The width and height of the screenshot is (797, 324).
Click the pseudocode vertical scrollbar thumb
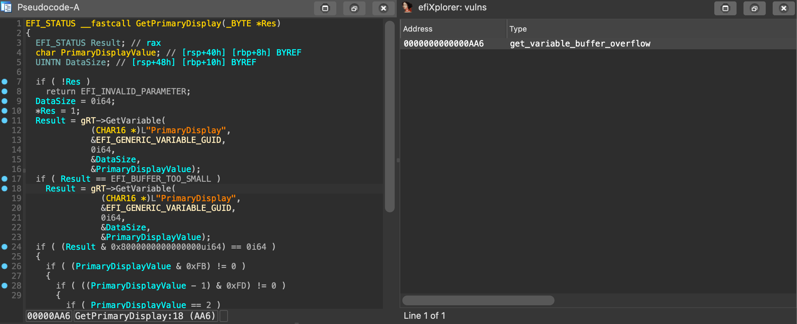coord(389,116)
